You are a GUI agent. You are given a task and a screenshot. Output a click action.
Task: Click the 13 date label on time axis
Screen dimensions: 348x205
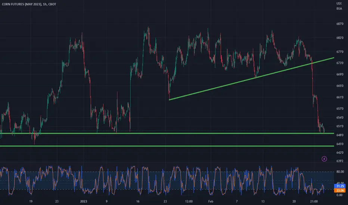pos(263,201)
